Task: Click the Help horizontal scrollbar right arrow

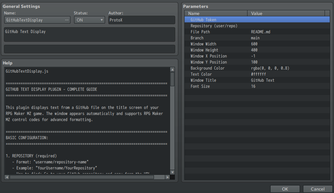Action: coord(167,177)
